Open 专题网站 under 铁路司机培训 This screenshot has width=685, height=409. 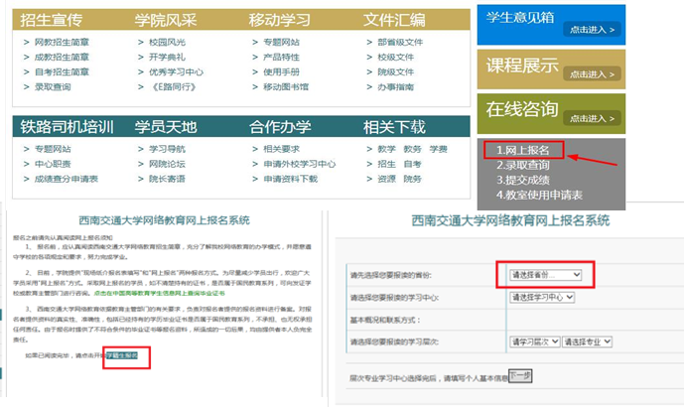coord(53,150)
